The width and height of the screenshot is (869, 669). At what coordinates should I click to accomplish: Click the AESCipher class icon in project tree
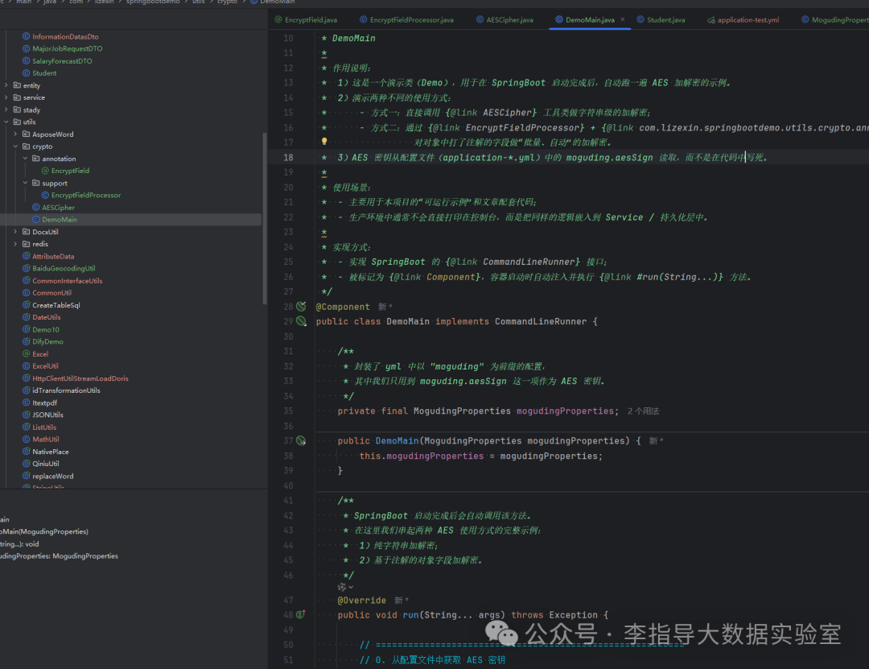36,208
